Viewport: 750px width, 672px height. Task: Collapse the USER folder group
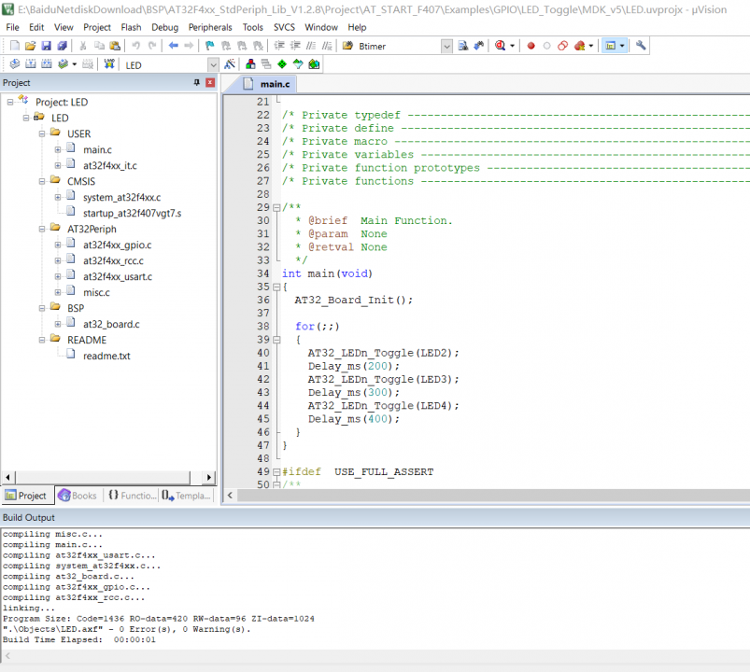(x=42, y=133)
